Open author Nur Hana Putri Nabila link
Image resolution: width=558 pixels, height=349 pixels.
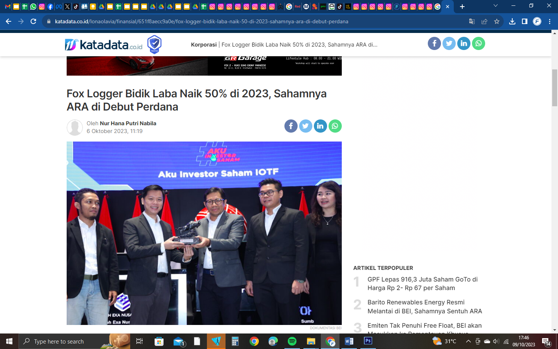click(x=128, y=123)
